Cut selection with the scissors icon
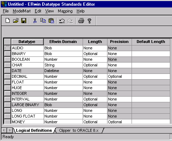 coord(35,21)
